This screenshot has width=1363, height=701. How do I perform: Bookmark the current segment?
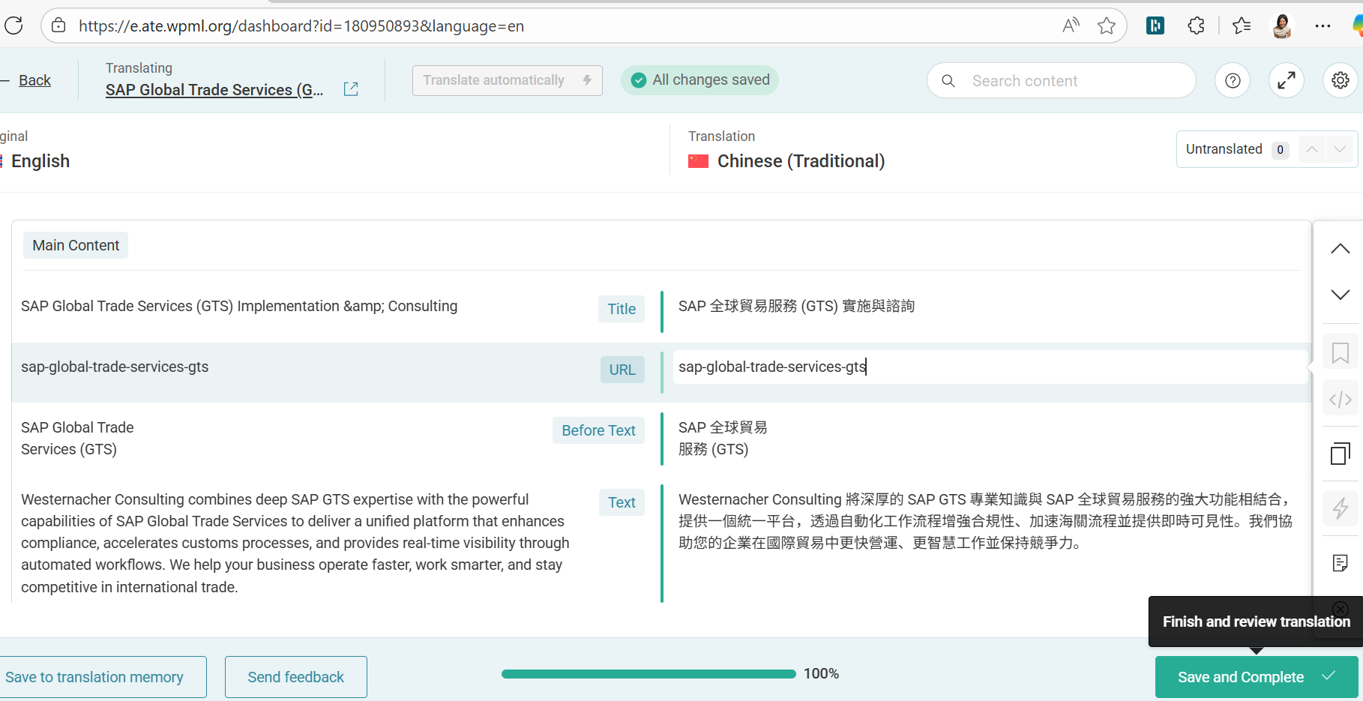pos(1341,353)
